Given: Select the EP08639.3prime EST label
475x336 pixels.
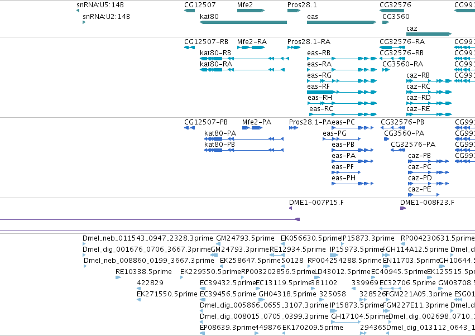Looking at the screenshot, I should 228,328.
